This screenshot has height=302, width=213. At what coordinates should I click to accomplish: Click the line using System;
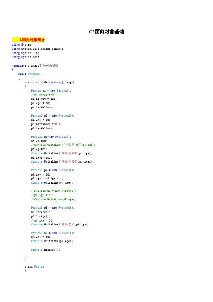(22, 45)
